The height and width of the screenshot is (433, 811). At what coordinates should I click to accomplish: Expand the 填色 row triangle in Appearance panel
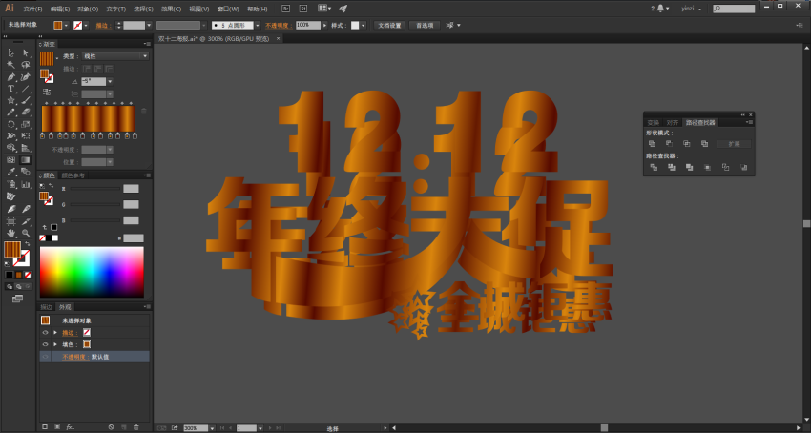(55, 344)
